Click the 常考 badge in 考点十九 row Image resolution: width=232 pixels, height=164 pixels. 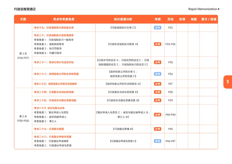pyautogui.click(x=157, y=28)
